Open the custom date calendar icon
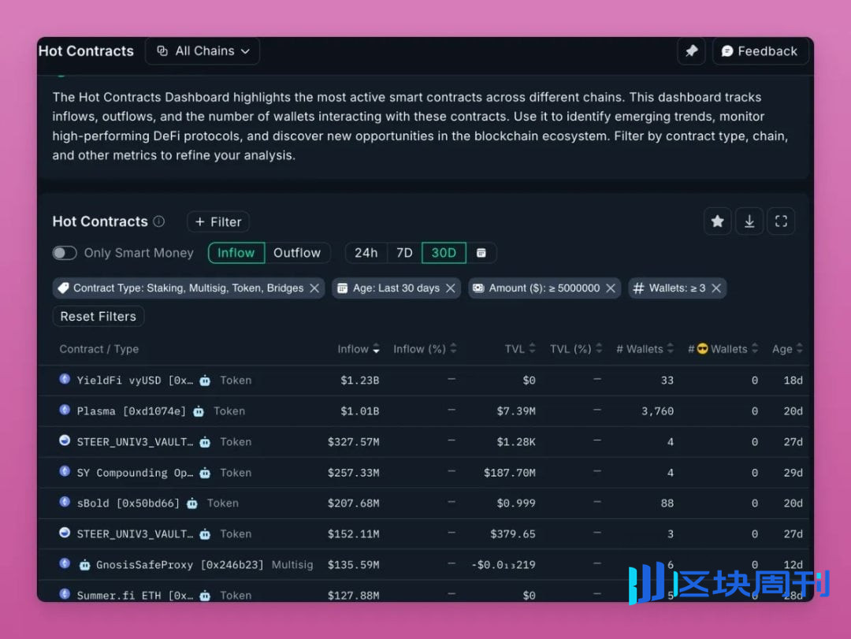 pyautogui.click(x=481, y=253)
